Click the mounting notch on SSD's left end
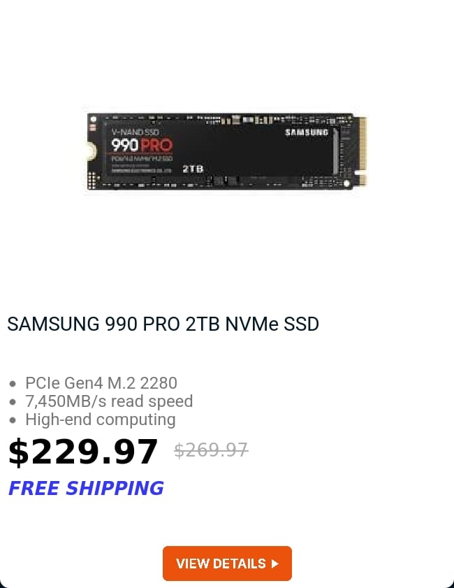This screenshot has width=454, height=588. pos(91,152)
